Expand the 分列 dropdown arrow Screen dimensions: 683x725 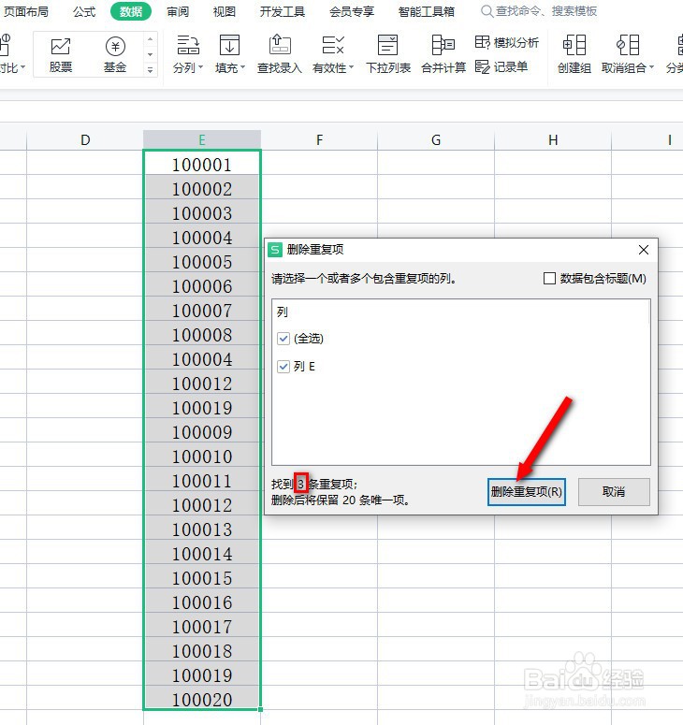click(201, 68)
